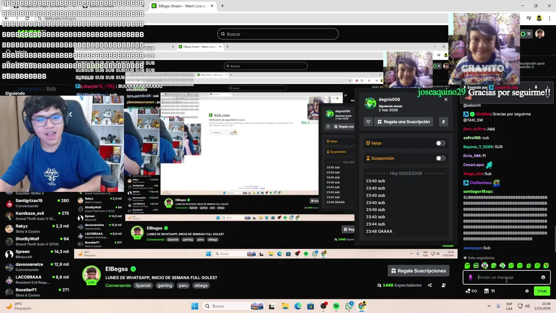Click the heart follow icon in degnis008 card
Screen dimensions: 556x313
(x=368, y=122)
